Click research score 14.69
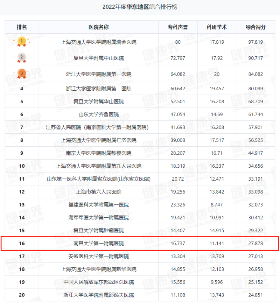The image size is (280, 308). [x=217, y=114]
